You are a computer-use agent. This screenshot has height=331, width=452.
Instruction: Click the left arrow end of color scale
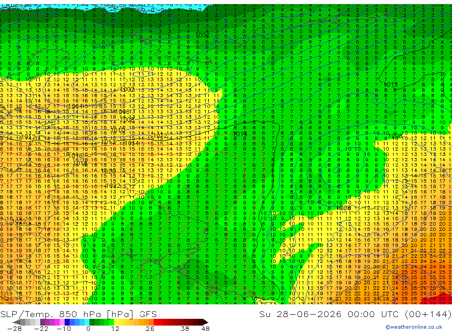pyautogui.click(x=16, y=322)
